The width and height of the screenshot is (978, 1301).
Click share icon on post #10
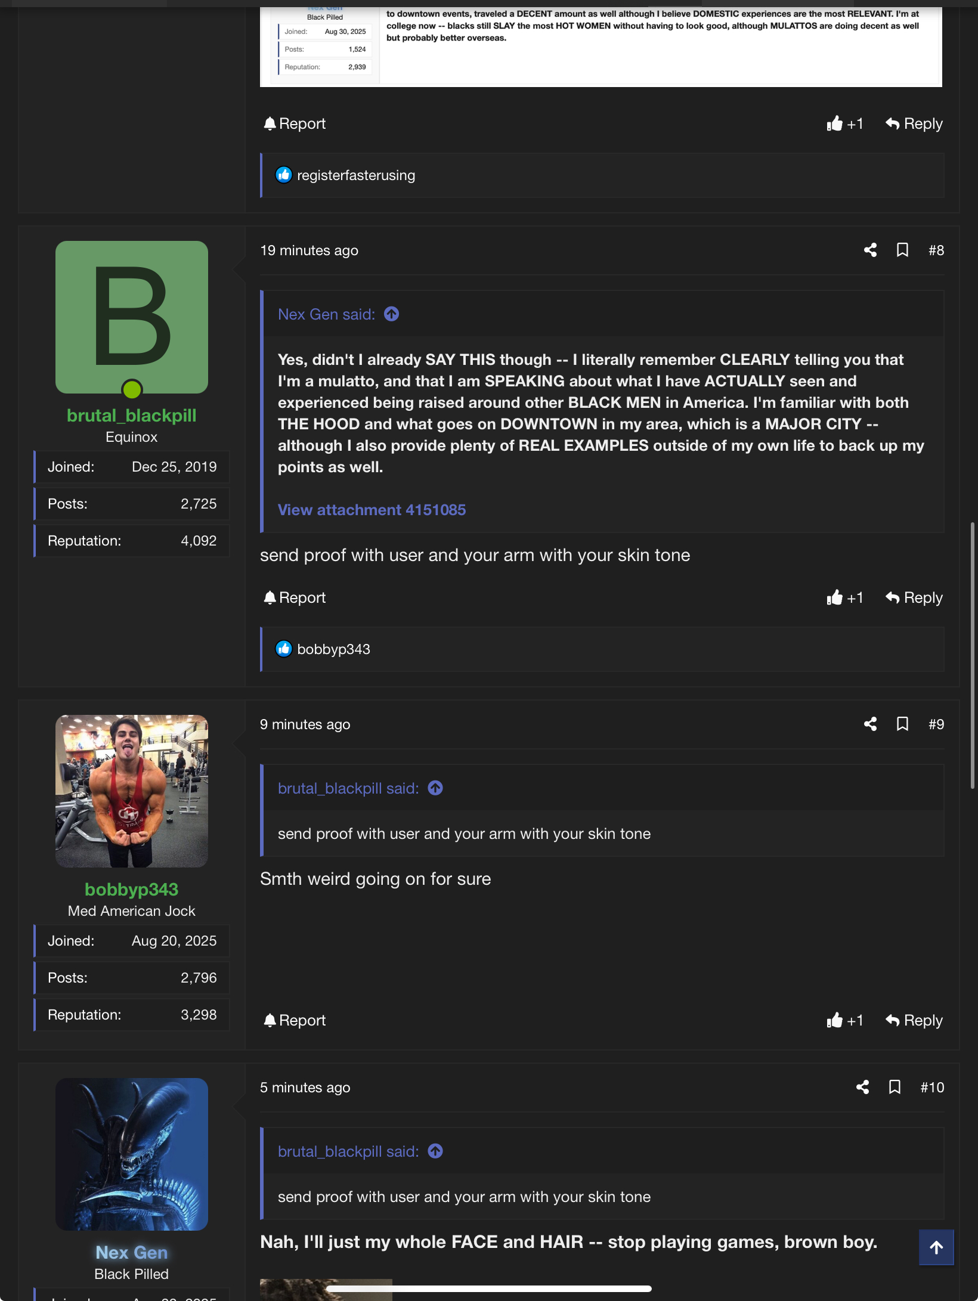coord(862,1088)
